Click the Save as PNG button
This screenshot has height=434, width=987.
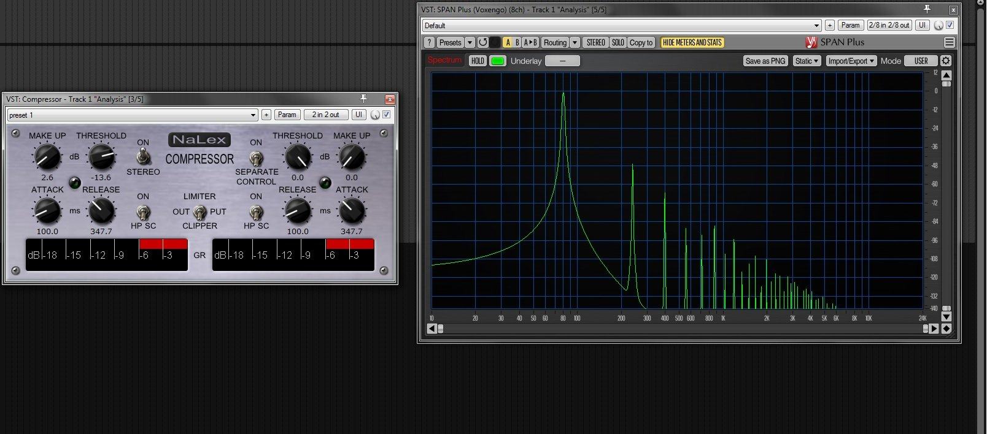coord(765,61)
